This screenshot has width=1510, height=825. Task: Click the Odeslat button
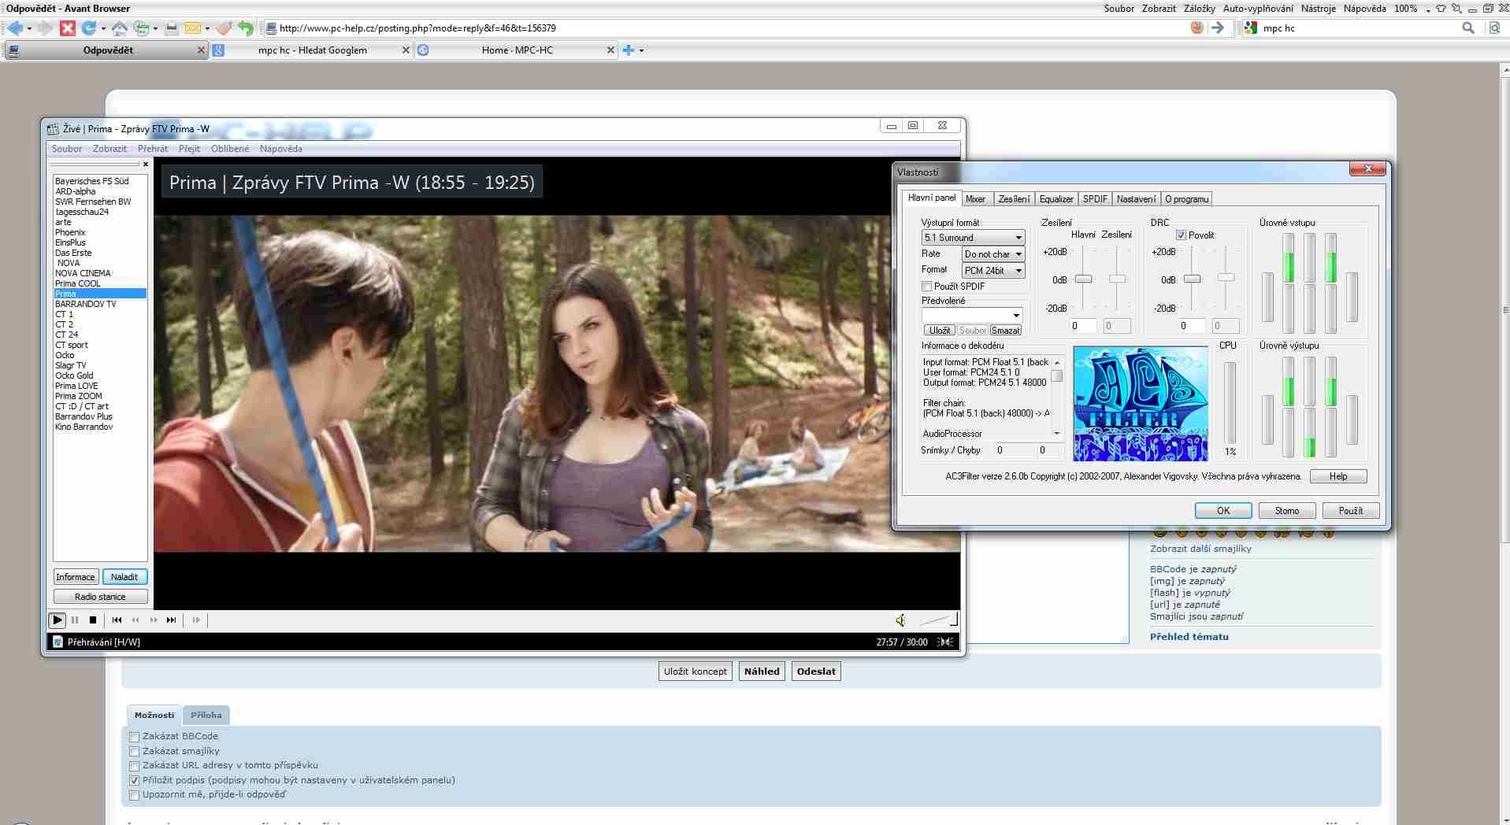click(815, 671)
